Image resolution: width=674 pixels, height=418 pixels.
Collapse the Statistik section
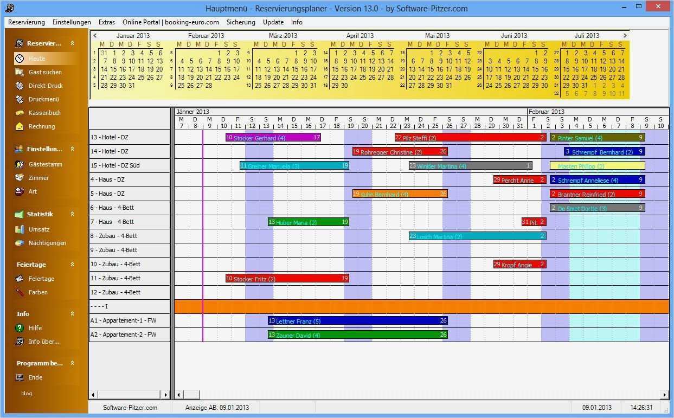pos(72,214)
